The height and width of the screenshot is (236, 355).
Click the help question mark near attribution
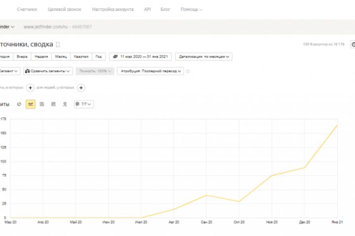point(188,71)
